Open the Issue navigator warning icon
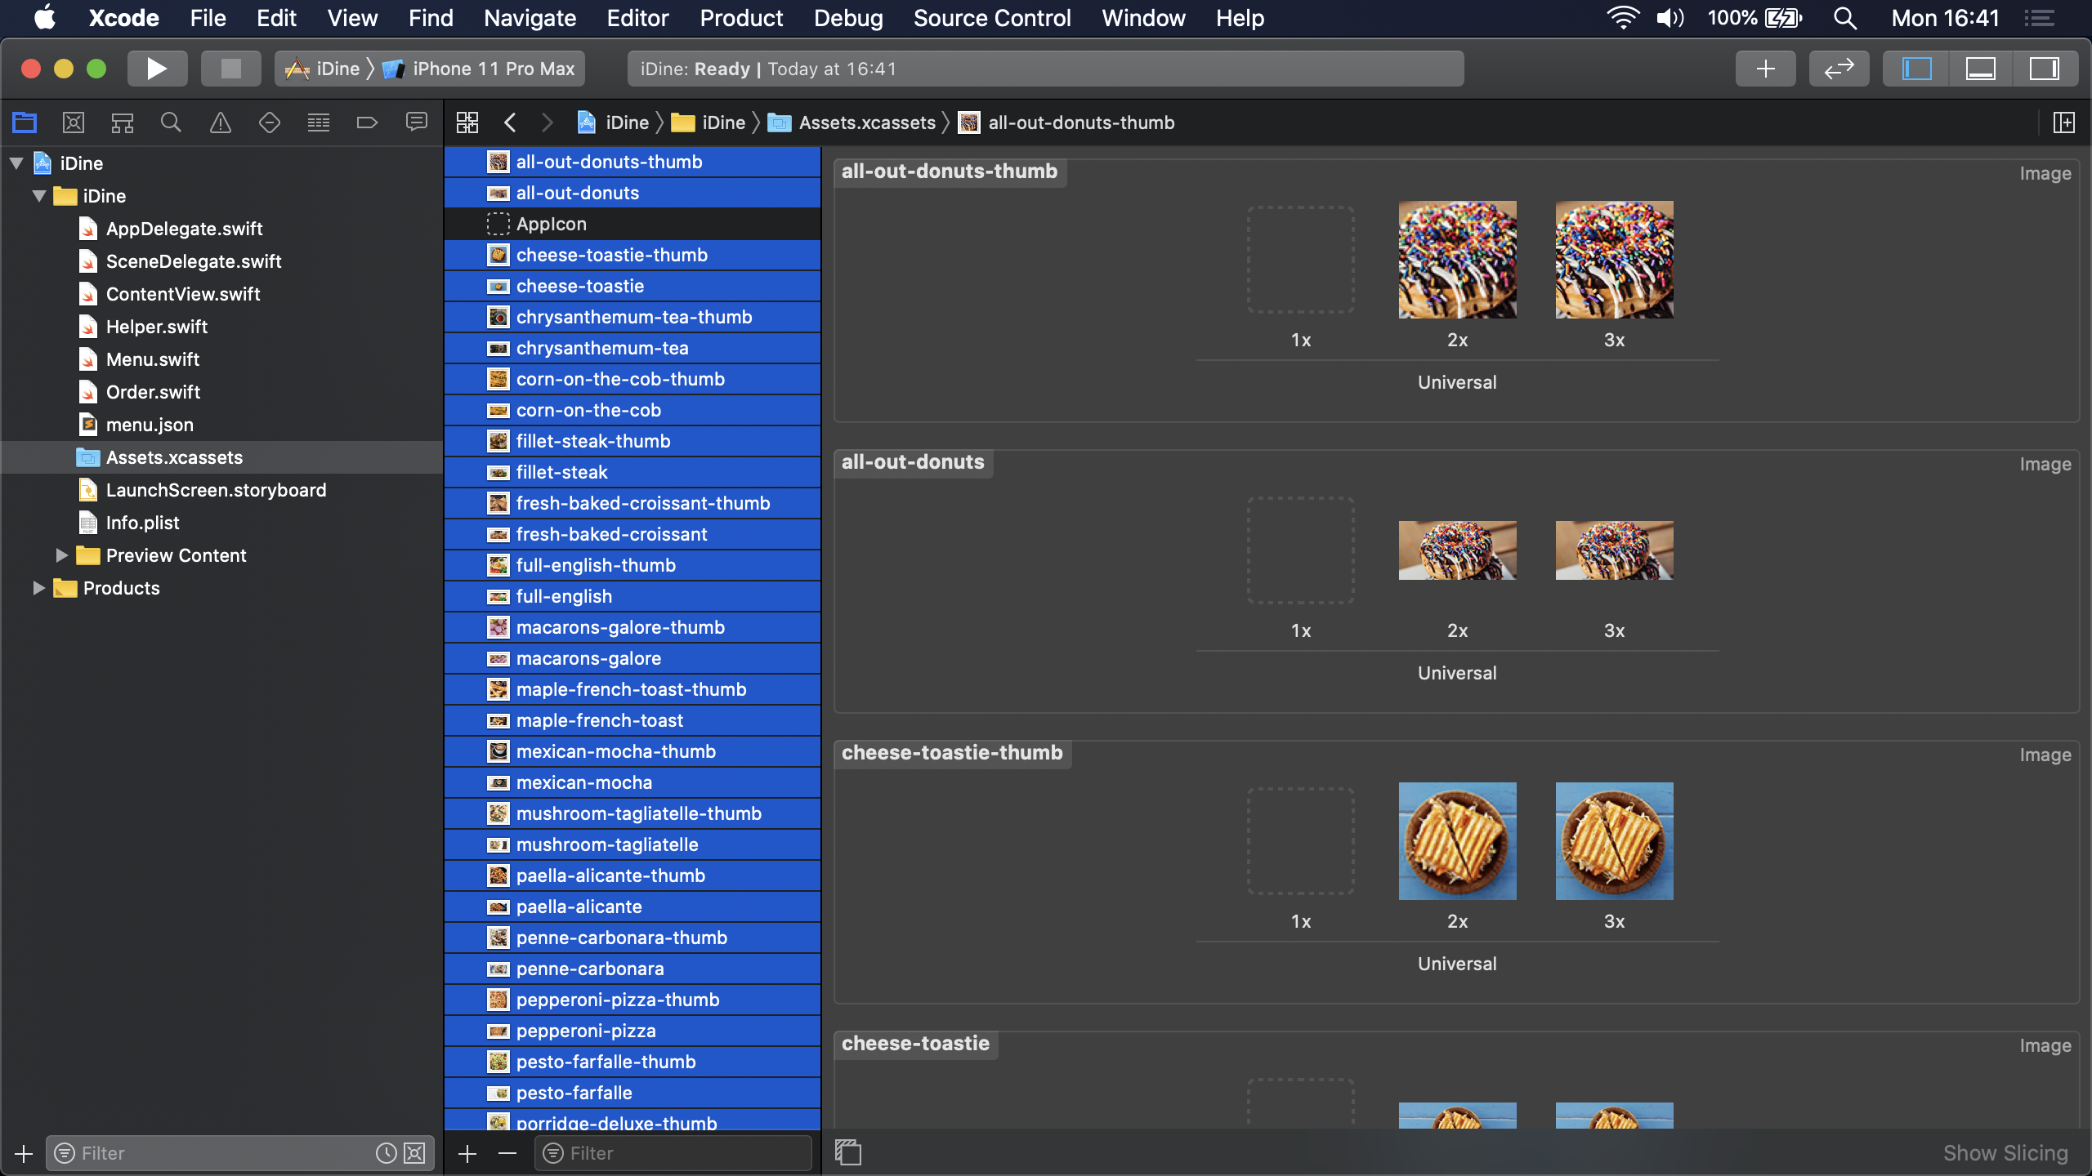Viewport: 2092px width, 1176px height. [x=220, y=122]
